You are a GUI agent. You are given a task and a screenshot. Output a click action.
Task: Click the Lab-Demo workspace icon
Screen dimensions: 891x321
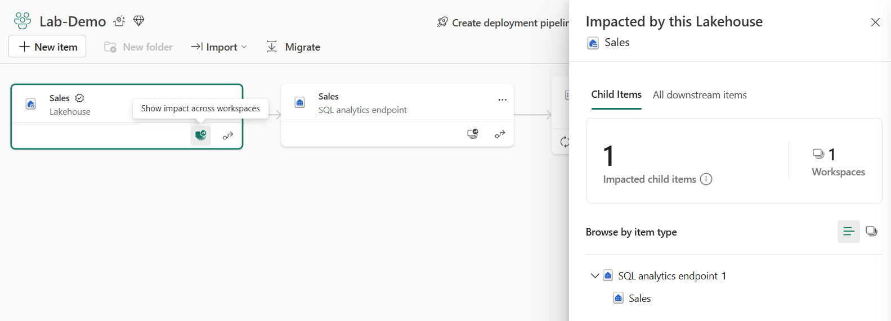[x=23, y=21]
